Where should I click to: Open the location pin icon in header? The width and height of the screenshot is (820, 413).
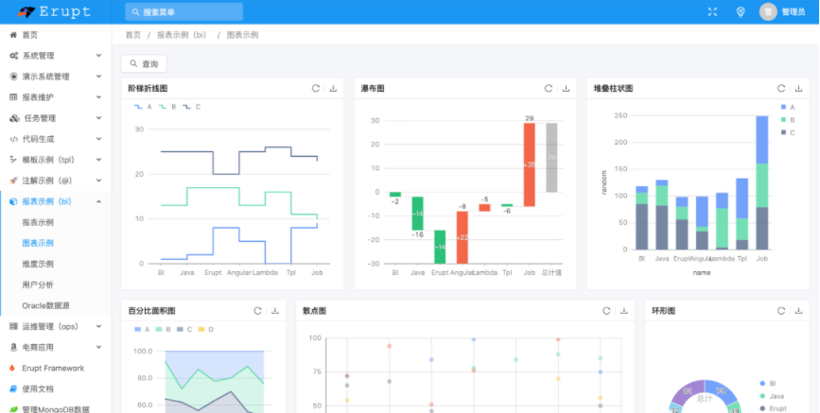[741, 11]
